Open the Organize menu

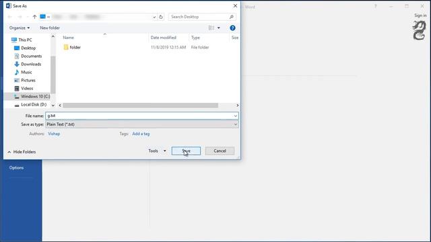point(20,28)
